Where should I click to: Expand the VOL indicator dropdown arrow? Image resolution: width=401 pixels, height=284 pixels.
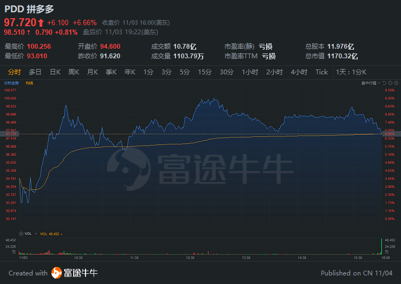tap(36, 234)
